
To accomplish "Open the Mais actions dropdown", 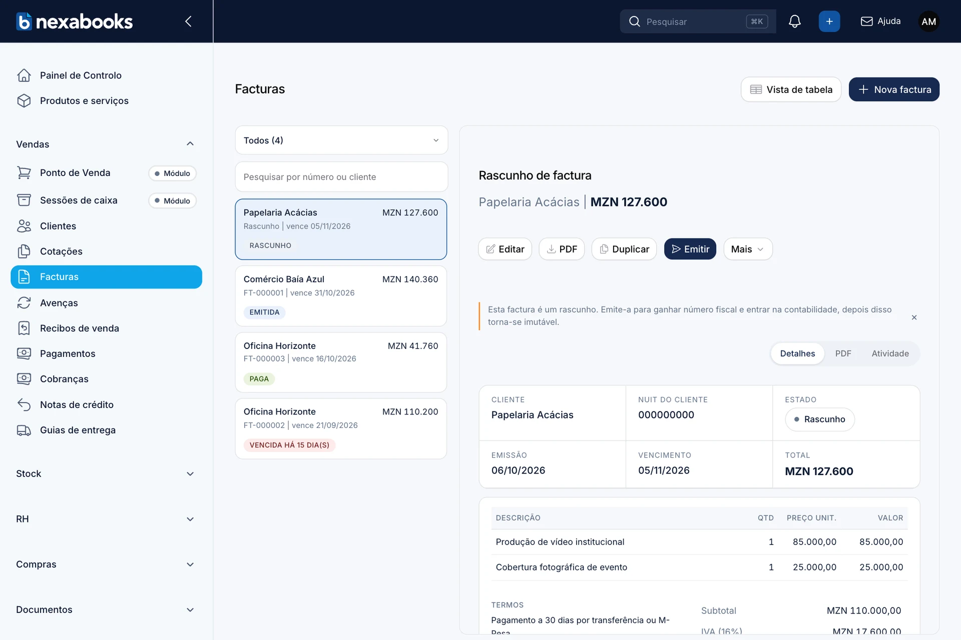I will pos(748,249).
